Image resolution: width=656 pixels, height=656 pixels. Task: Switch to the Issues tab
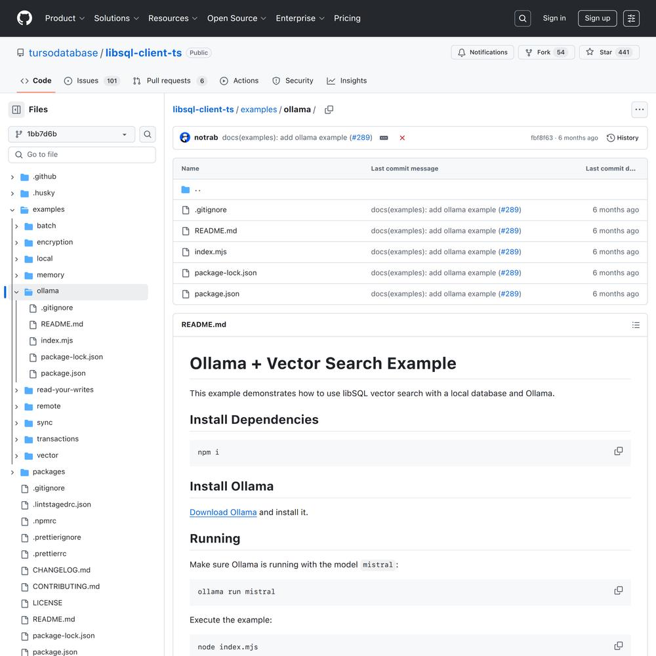click(x=92, y=81)
